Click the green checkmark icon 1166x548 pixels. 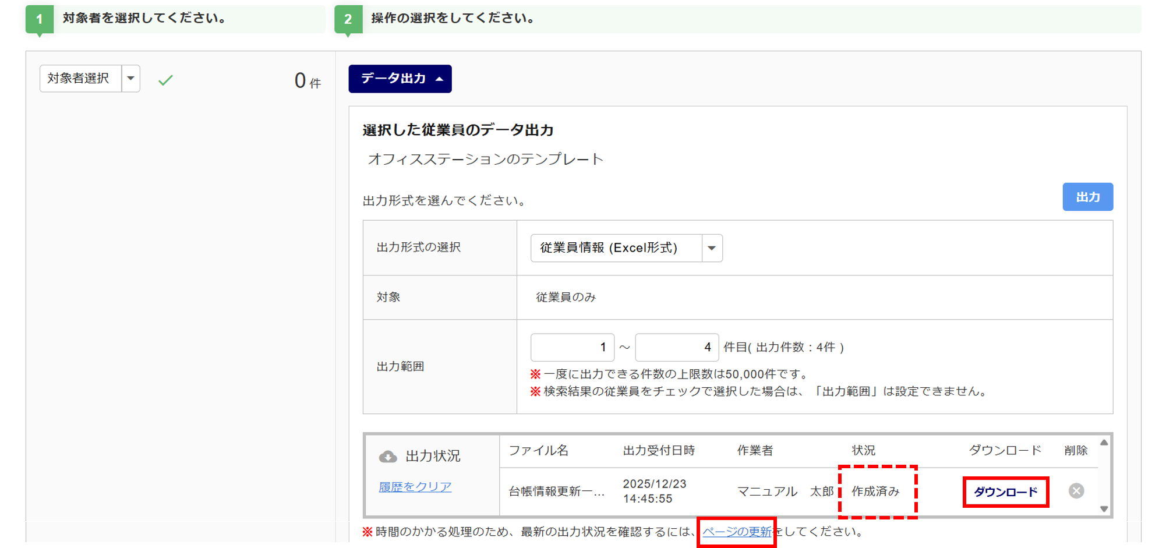tap(166, 80)
